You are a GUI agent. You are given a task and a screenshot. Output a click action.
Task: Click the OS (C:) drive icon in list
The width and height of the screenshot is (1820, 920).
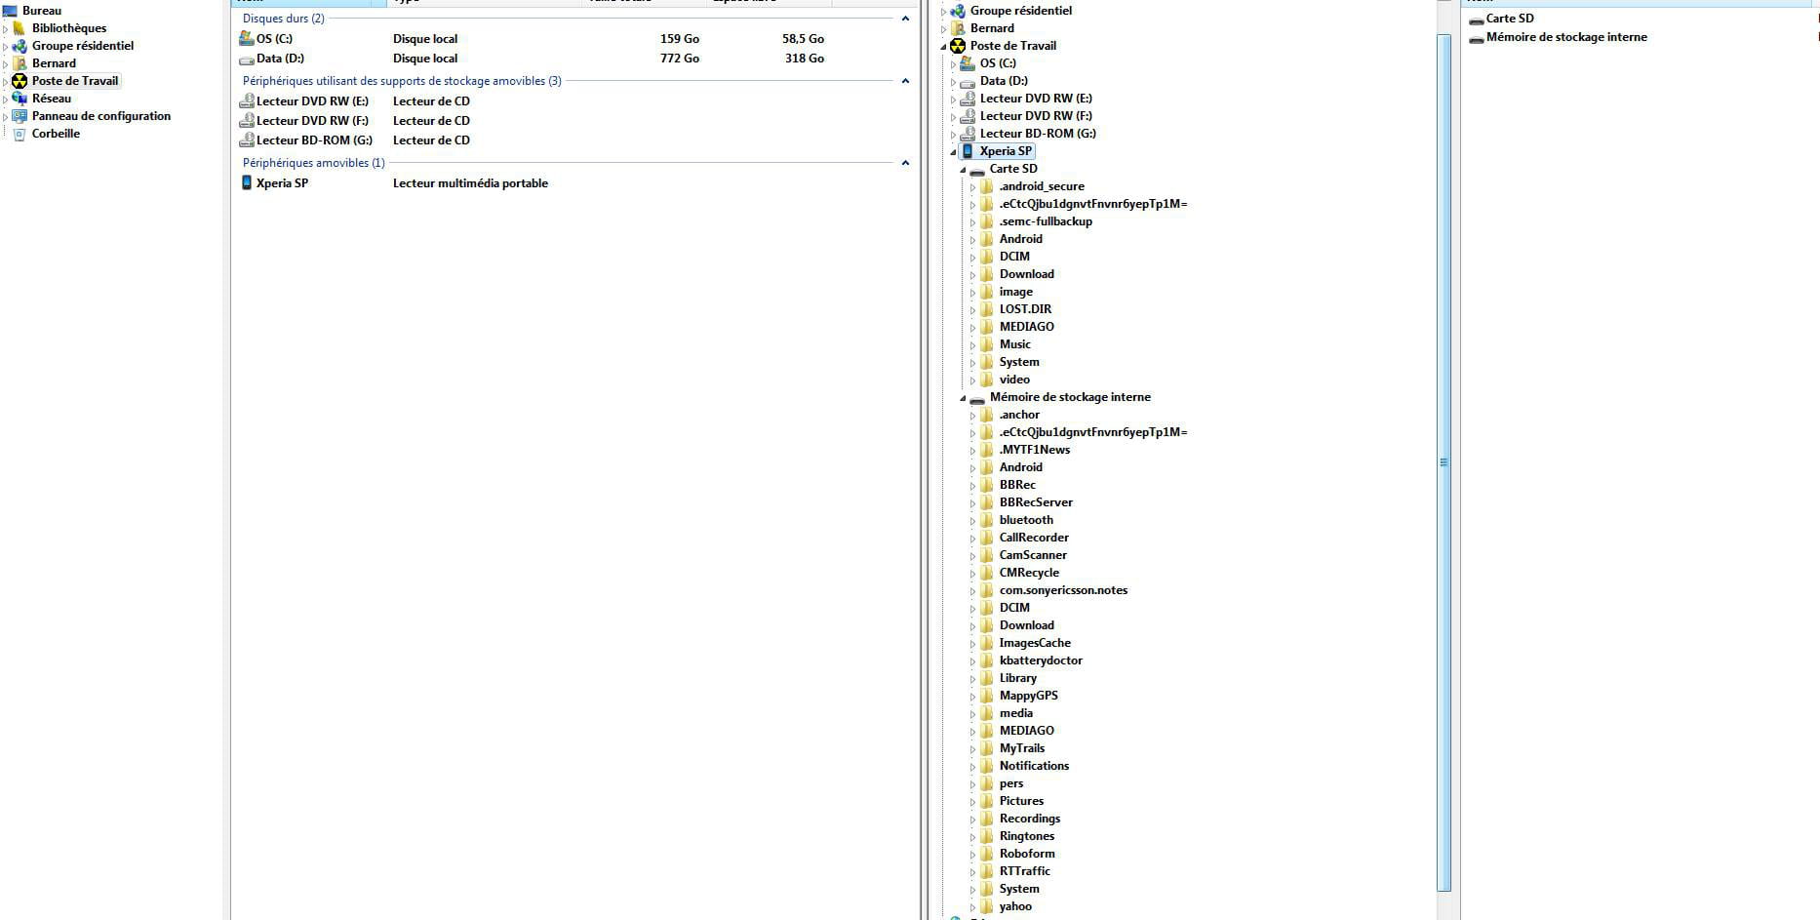click(x=247, y=39)
